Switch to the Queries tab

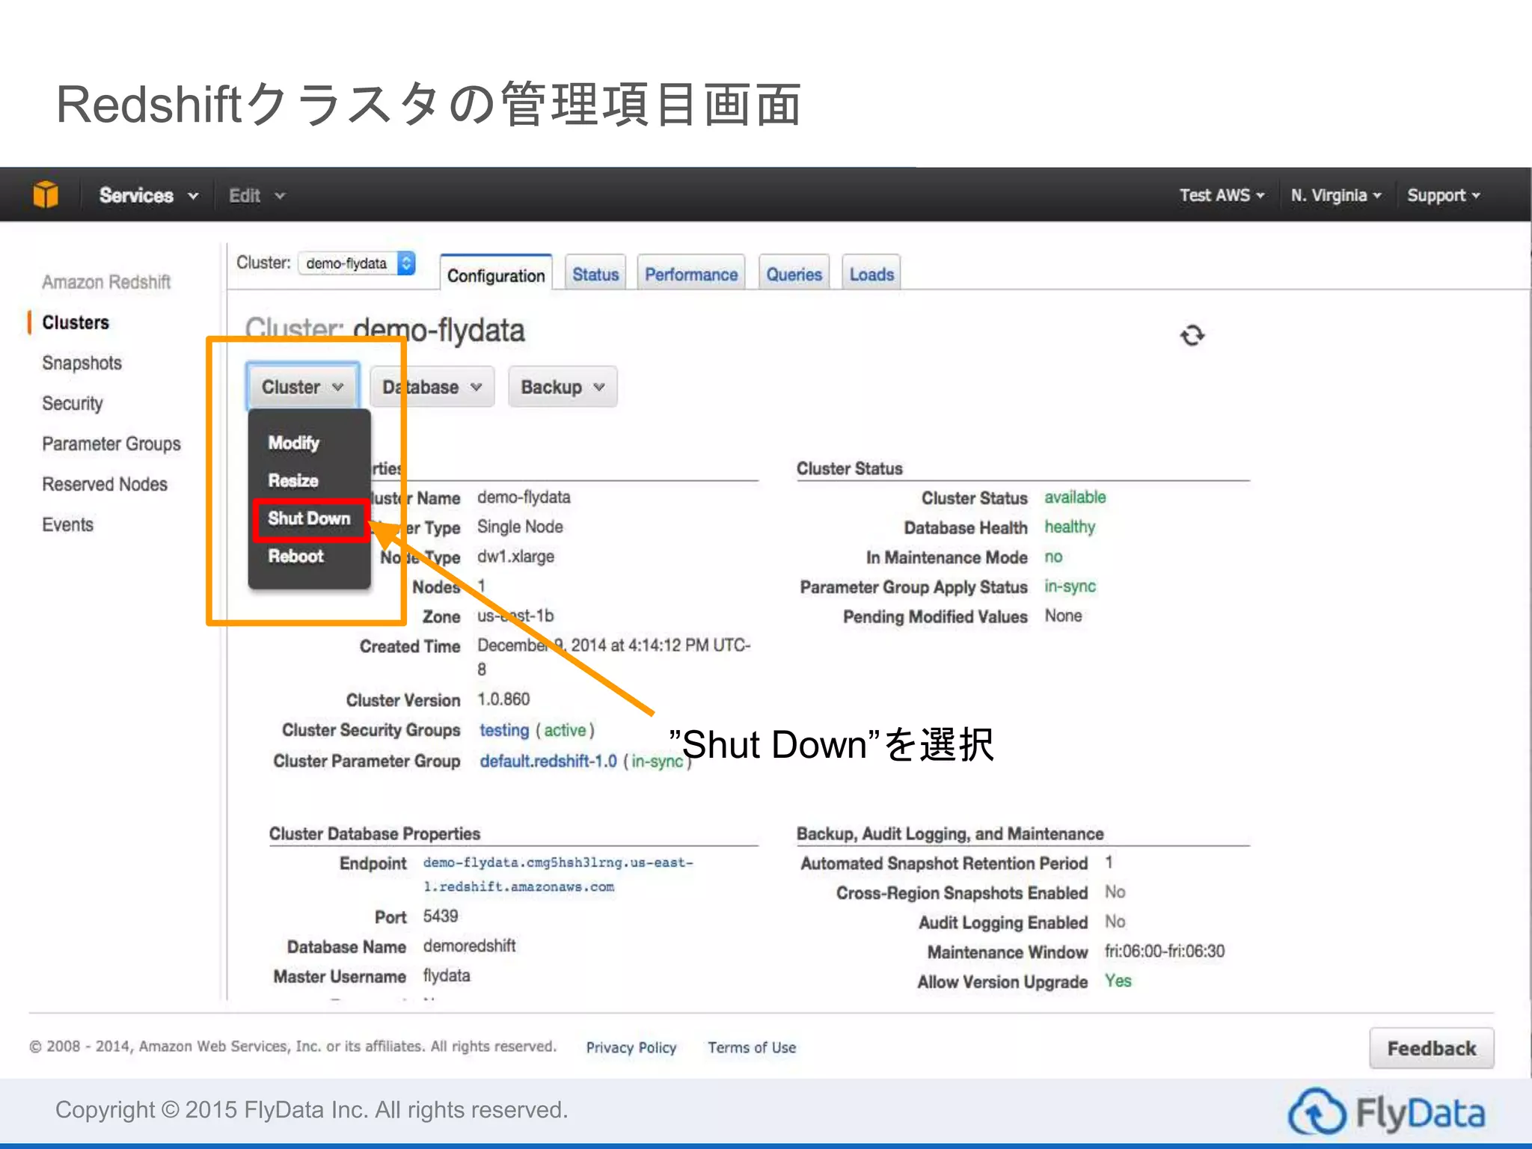[794, 274]
